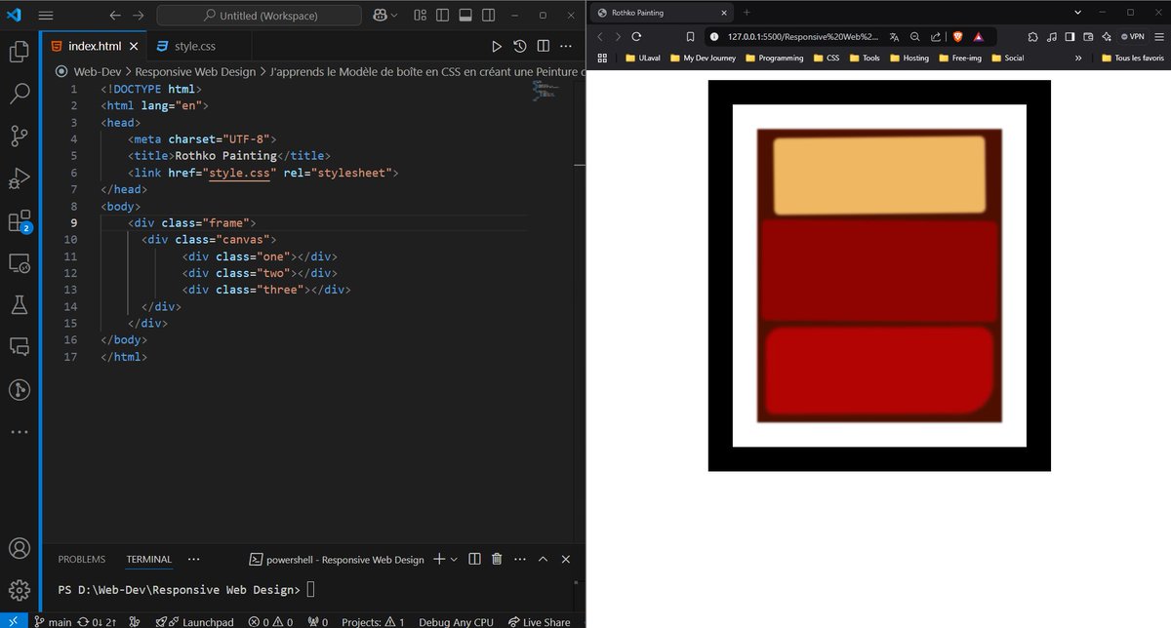The height and width of the screenshot is (628, 1171).
Task: Open the new terminal profile dropdown arrow
Action: pos(454,560)
